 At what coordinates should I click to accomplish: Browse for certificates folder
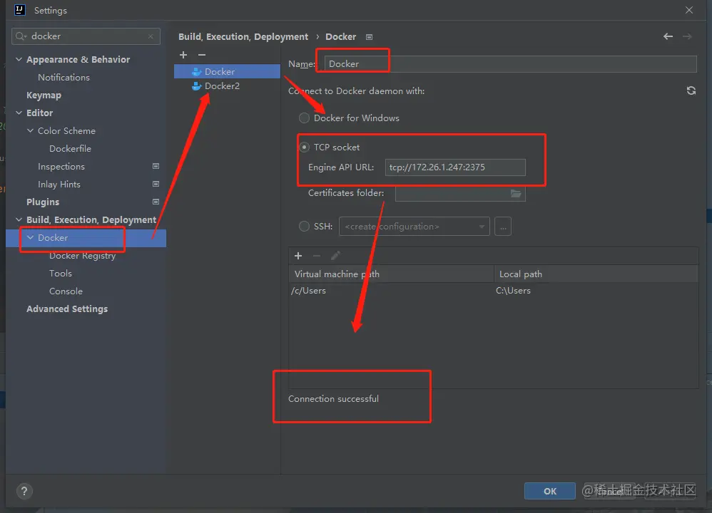pos(516,193)
